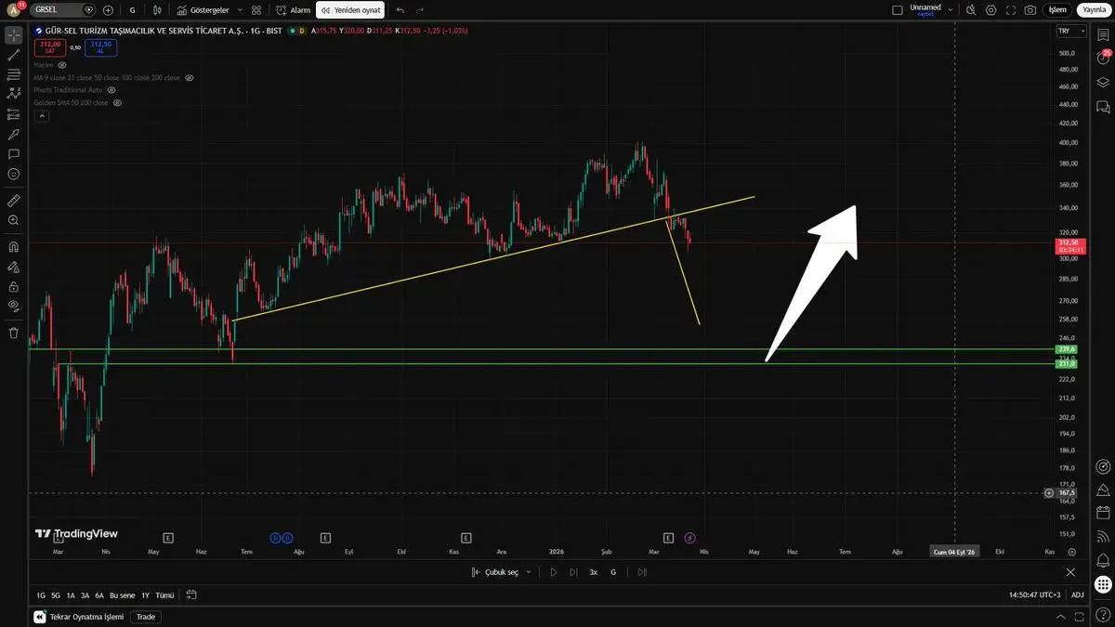Click the 312,50 AL buy button
The width and height of the screenshot is (1115, 627).
coord(100,46)
